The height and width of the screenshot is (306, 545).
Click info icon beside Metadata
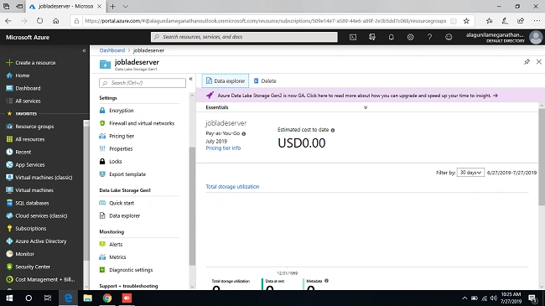pos(326,281)
